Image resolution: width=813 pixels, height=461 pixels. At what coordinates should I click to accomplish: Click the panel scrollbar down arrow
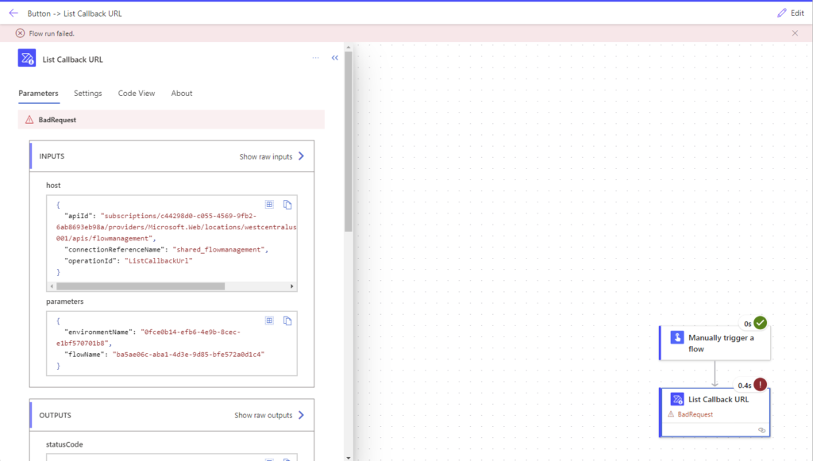tap(349, 457)
